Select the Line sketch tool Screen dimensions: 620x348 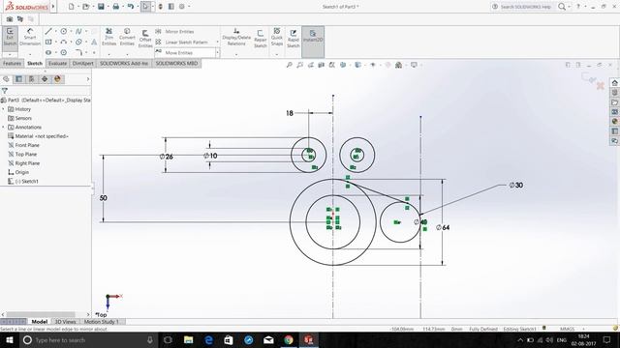coord(48,31)
